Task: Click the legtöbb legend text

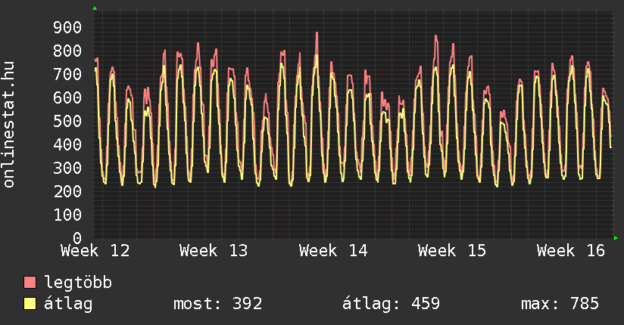Action: coord(79,283)
